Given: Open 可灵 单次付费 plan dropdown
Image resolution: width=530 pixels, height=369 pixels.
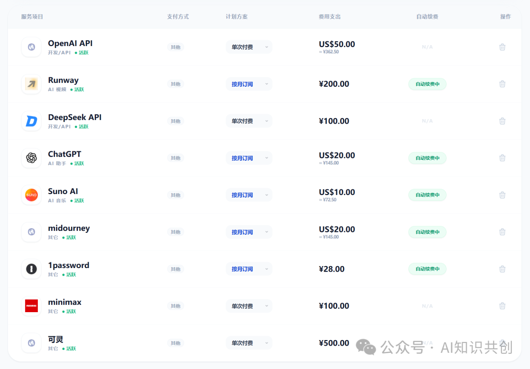Looking at the screenshot, I should (x=249, y=343).
